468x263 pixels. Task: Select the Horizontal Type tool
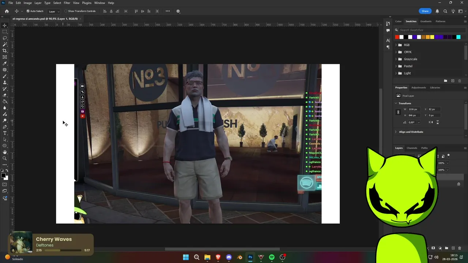click(x=5, y=133)
